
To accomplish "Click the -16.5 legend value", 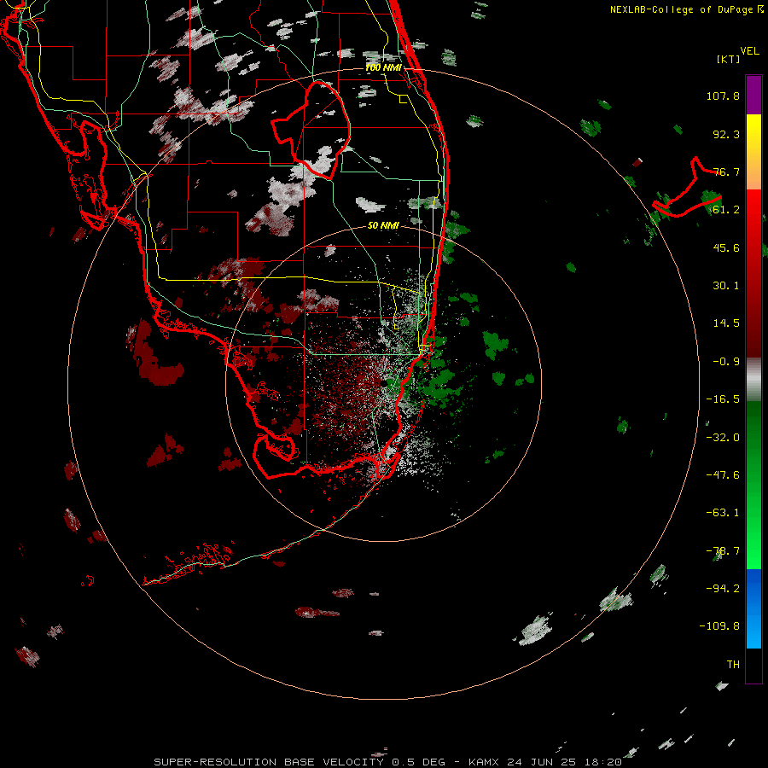I will (x=723, y=399).
